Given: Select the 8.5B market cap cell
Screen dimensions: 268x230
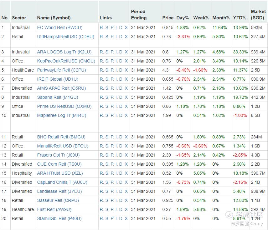Looking at the screenshot, I should pyautogui.click(x=255, y=116).
